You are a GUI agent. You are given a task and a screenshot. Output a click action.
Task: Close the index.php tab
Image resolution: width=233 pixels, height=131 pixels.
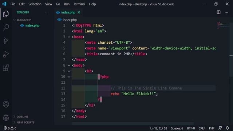coord(79,12)
